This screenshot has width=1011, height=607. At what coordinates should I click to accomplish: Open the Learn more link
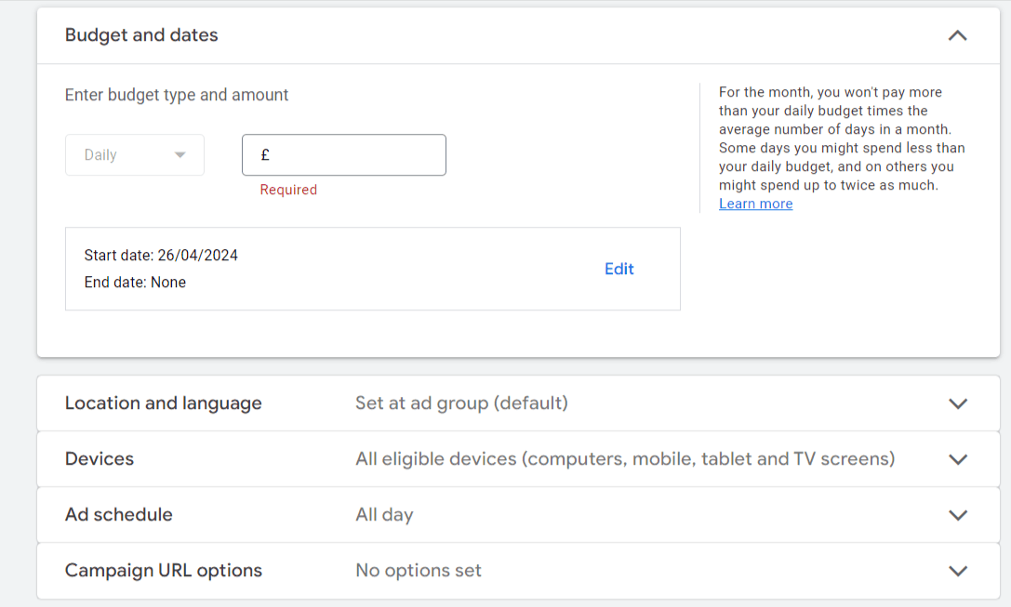pyautogui.click(x=755, y=204)
